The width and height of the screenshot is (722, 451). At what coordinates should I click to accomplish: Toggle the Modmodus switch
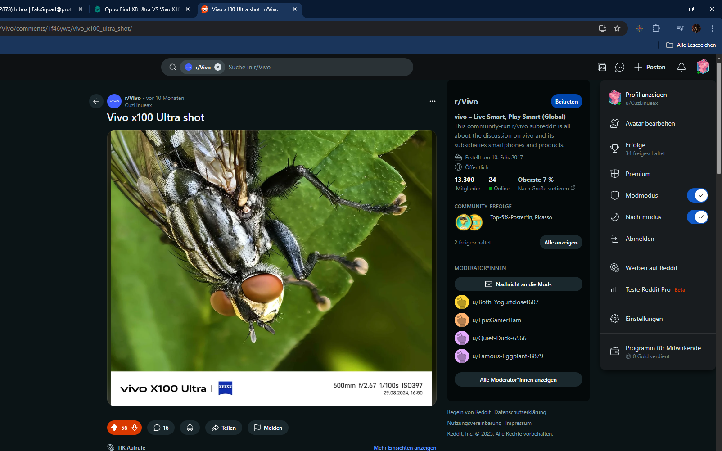click(x=697, y=195)
